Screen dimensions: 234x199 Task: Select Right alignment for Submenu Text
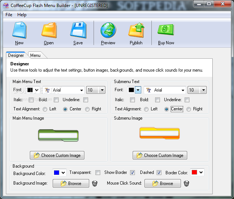(189, 109)
